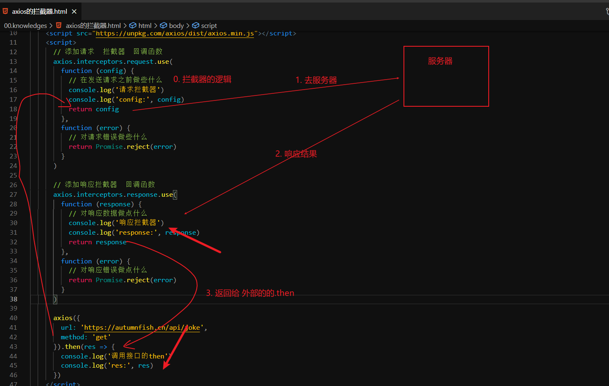Click the console.log('响应拦截器') line
The height and width of the screenshot is (386, 609).
click(117, 223)
